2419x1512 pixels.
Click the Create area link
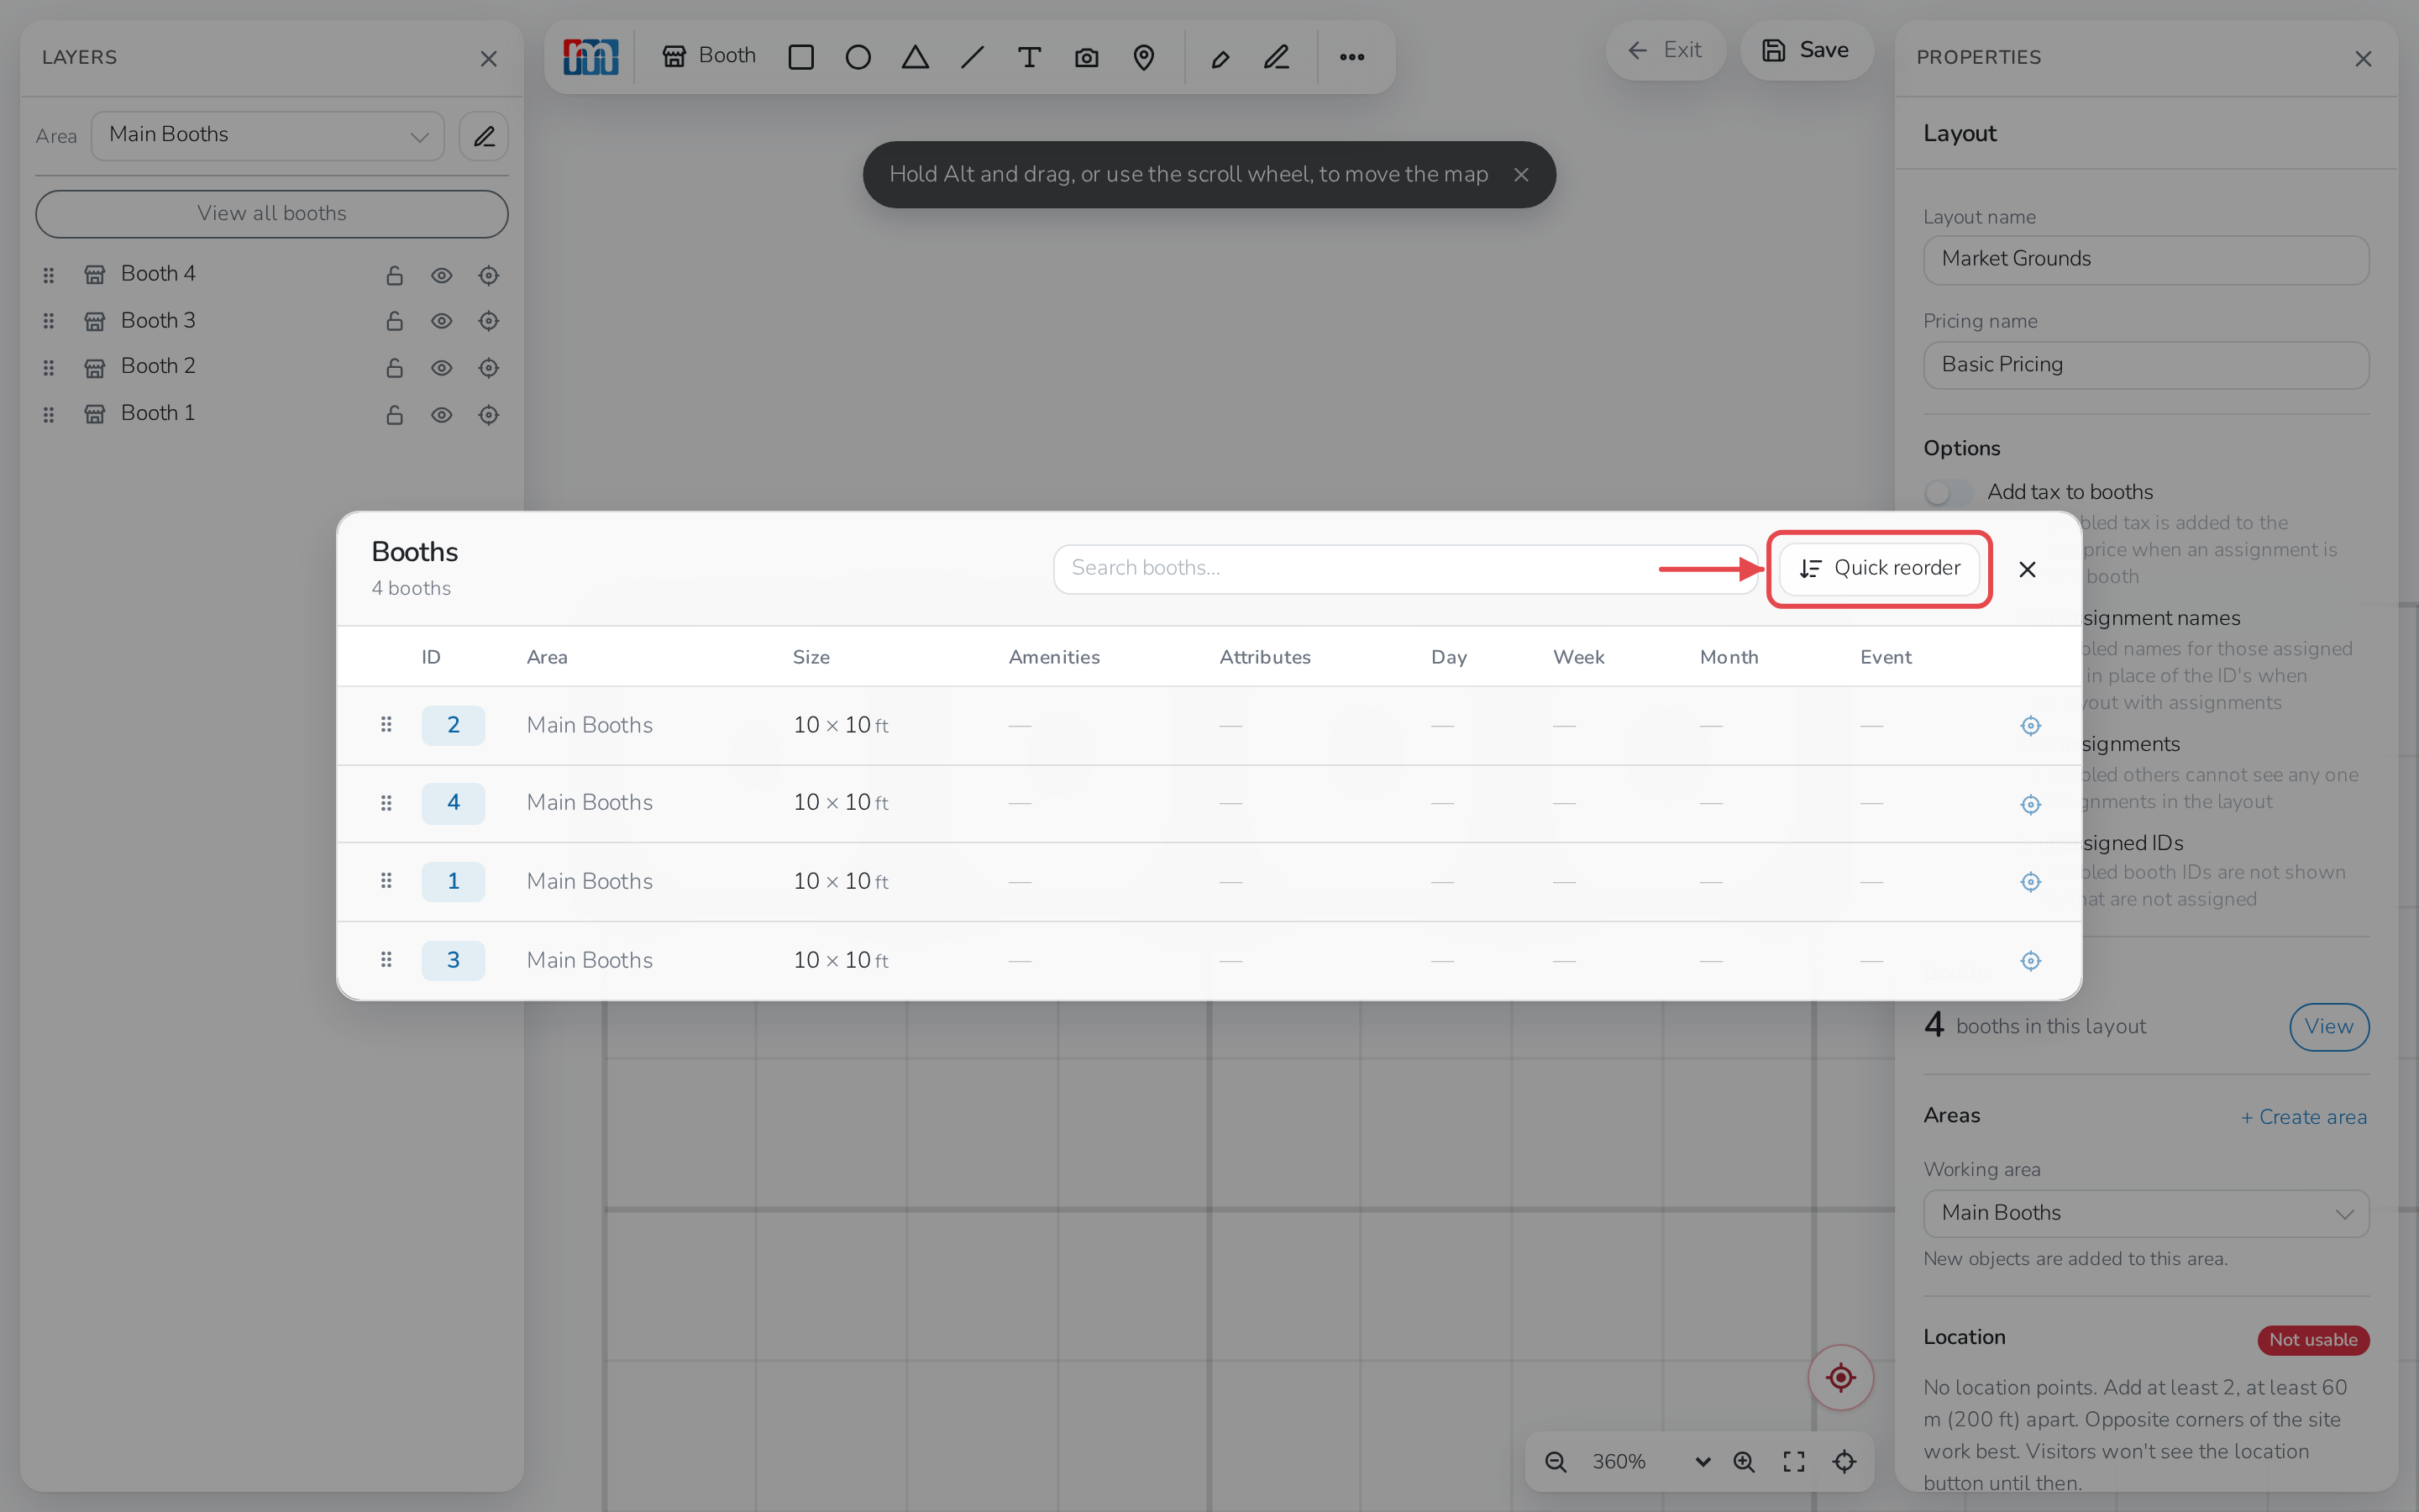point(2303,1117)
